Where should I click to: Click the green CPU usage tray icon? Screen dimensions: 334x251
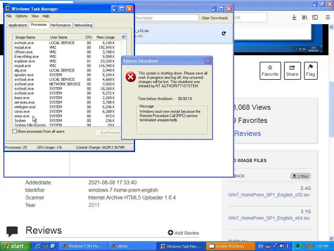pos(298,246)
